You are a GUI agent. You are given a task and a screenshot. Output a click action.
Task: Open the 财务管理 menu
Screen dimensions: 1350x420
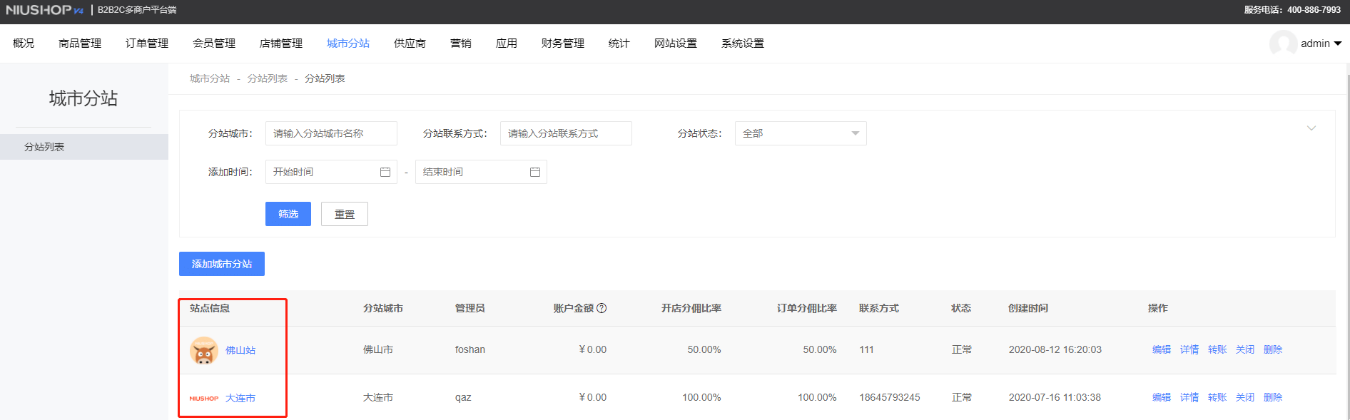point(563,43)
